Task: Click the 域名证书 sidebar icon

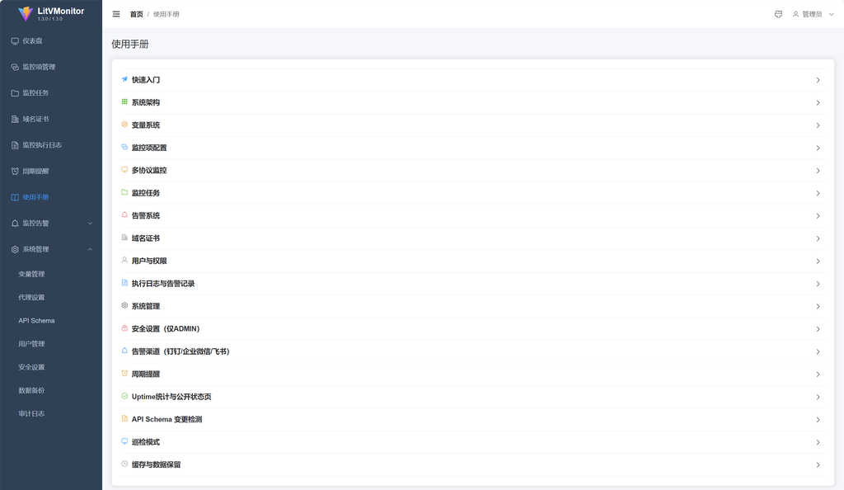Action: (15, 119)
